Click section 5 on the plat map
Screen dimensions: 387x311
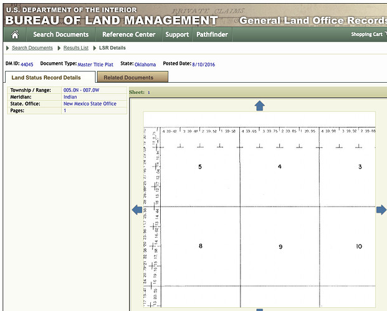[200, 167]
